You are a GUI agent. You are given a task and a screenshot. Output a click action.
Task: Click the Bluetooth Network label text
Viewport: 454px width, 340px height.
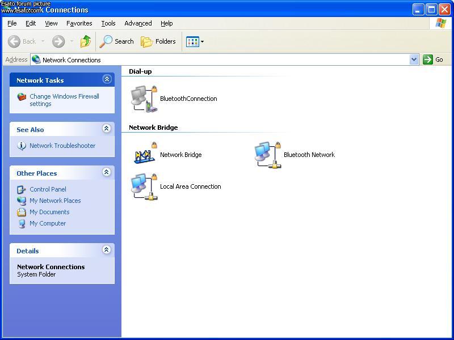tap(309, 155)
